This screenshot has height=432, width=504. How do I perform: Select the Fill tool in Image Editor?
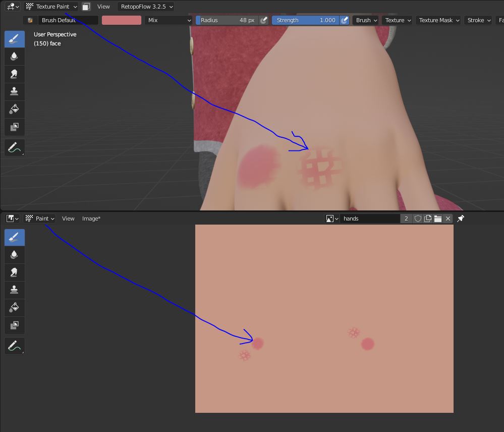tap(15, 308)
